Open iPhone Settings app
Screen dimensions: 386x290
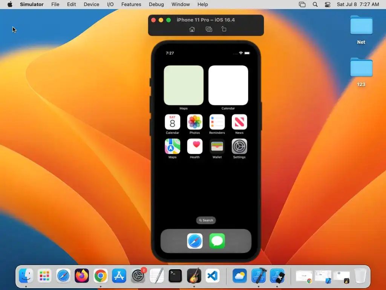click(x=239, y=146)
